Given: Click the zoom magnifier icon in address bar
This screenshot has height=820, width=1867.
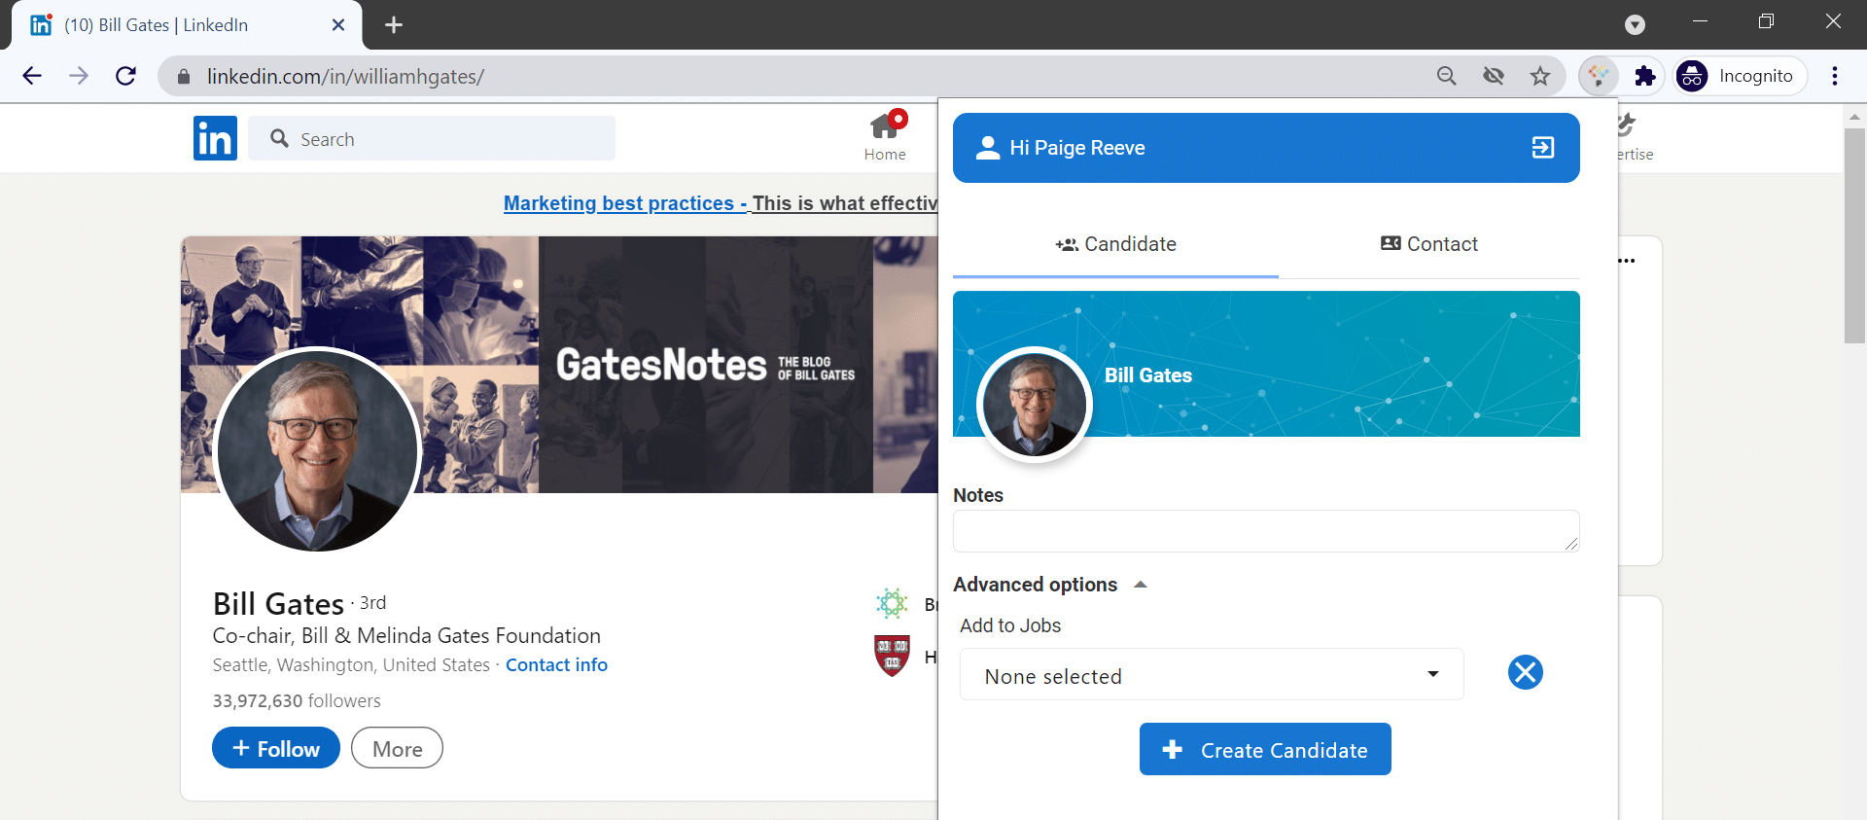Looking at the screenshot, I should [x=1446, y=76].
